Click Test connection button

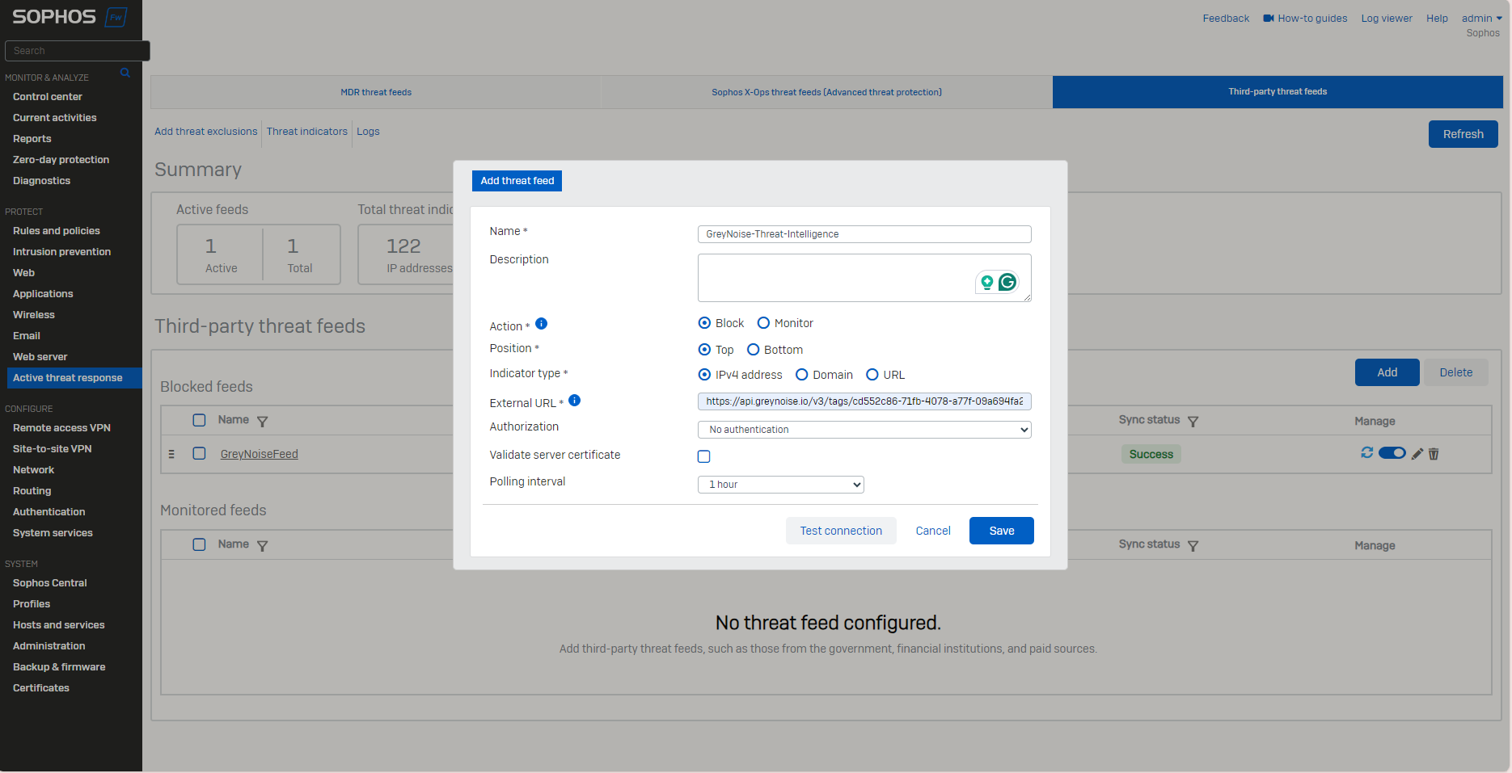(841, 531)
